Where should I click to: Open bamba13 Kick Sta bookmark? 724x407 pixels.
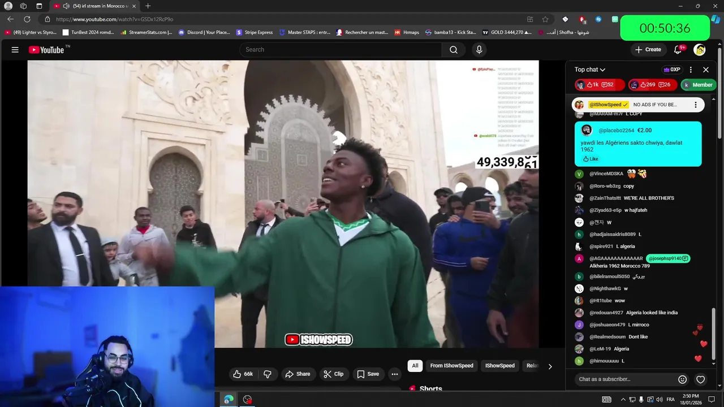(451, 32)
